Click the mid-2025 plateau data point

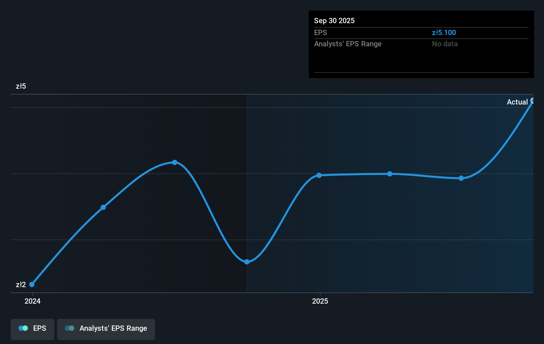point(390,174)
